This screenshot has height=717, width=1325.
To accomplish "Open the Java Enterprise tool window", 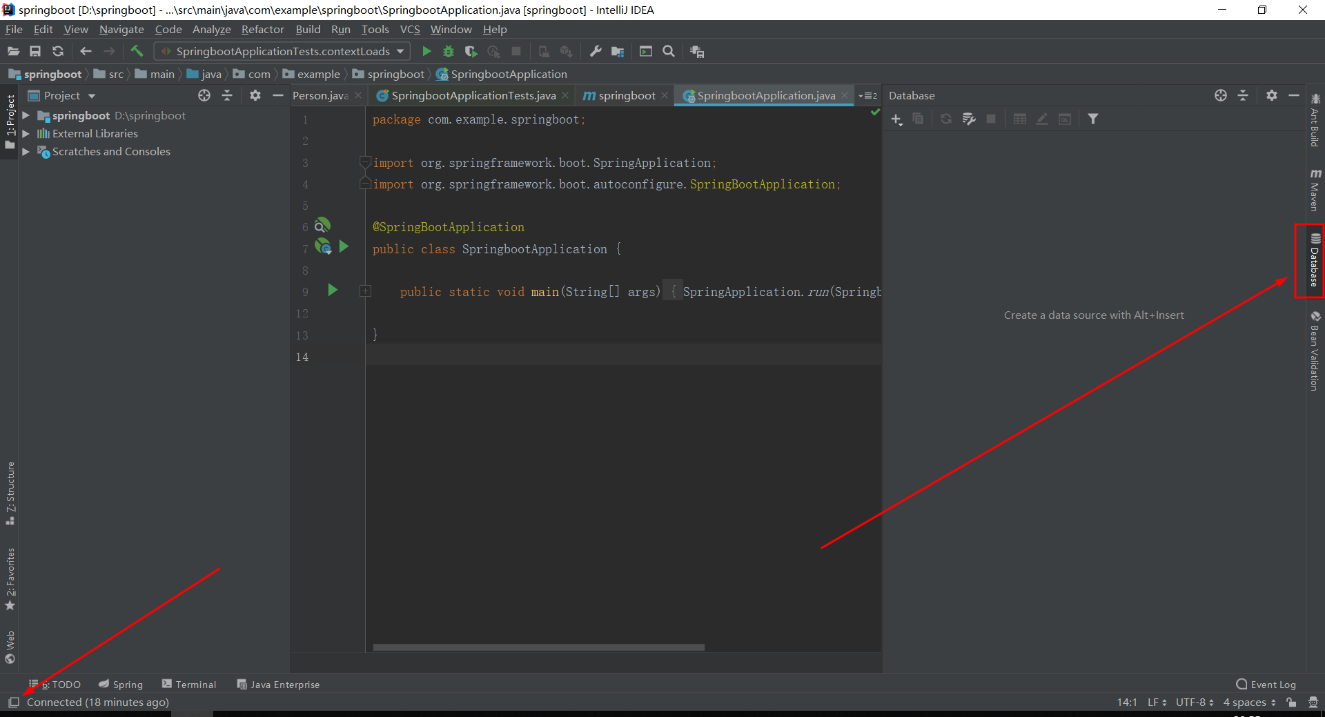I will pyautogui.click(x=278, y=685).
